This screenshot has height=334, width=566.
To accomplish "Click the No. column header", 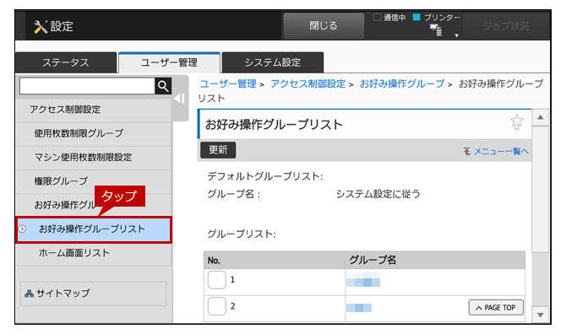I will (x=275, y=260).
